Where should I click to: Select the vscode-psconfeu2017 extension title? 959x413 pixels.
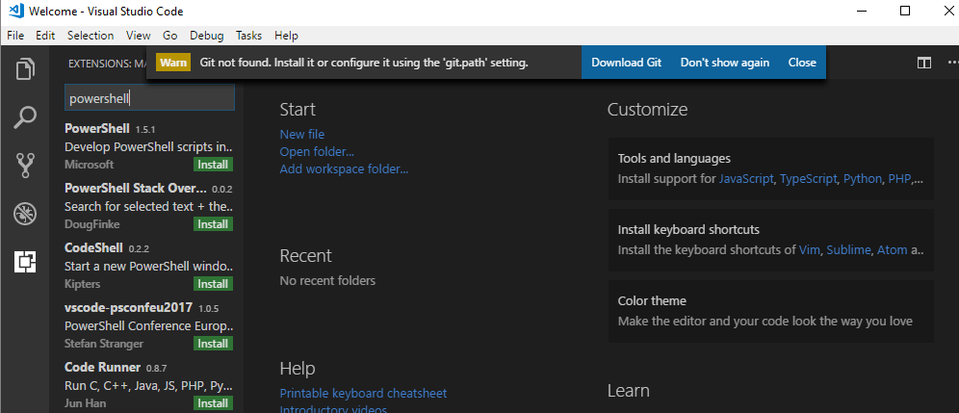(128, 307)
